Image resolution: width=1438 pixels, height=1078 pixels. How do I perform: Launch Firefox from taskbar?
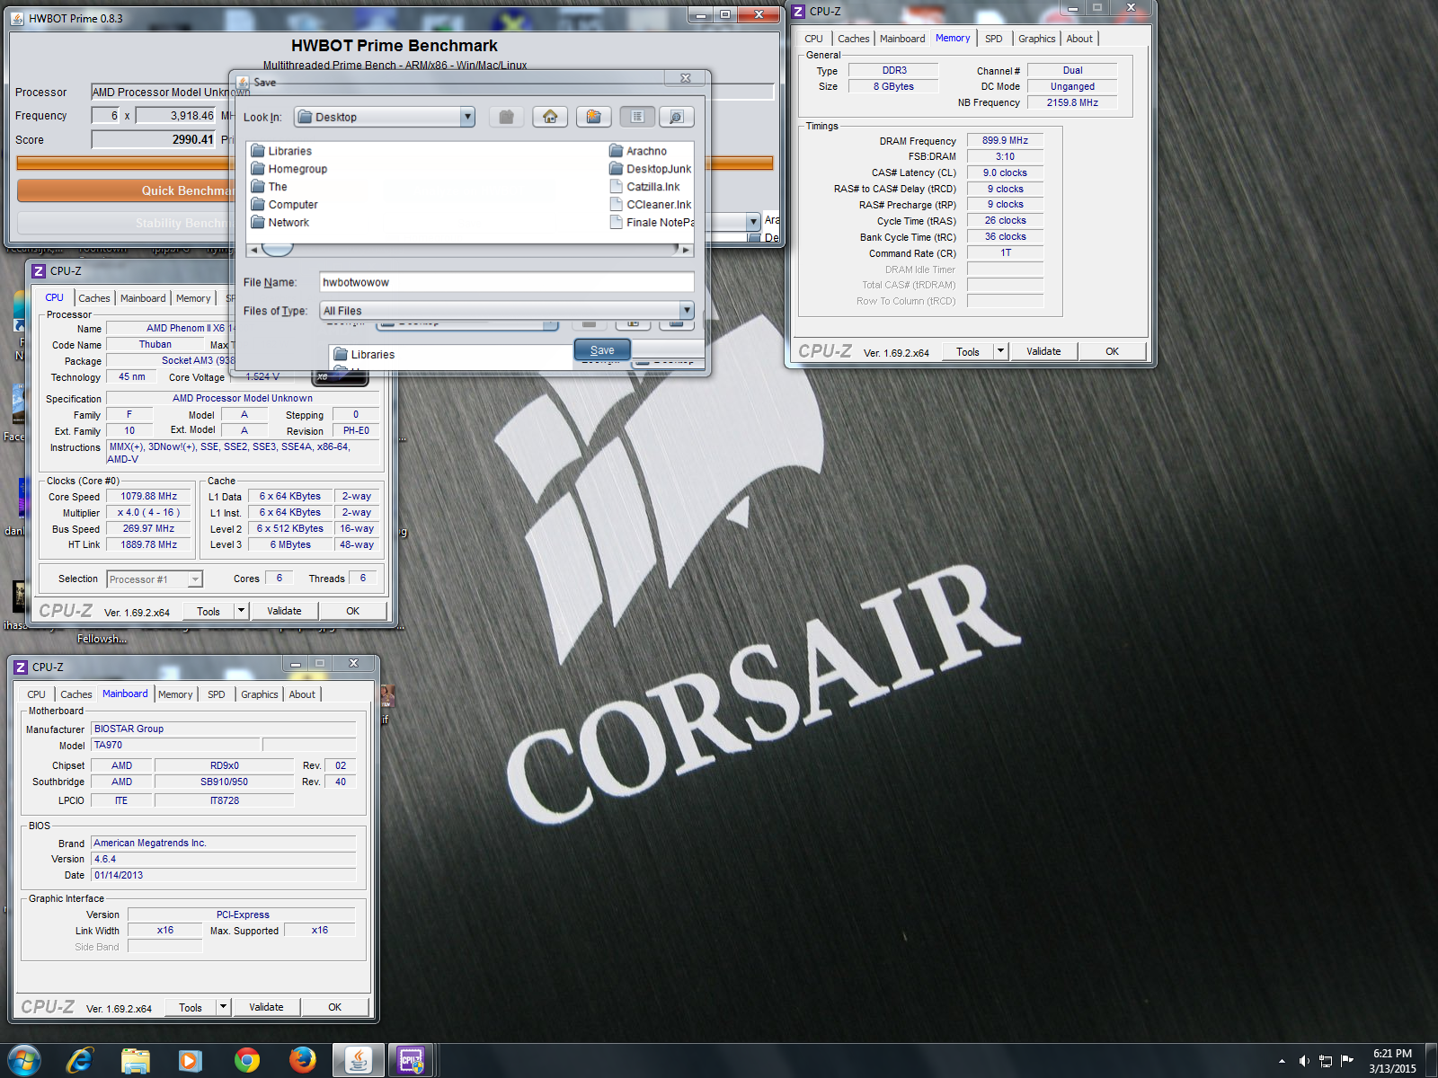tap(303, 1060)
